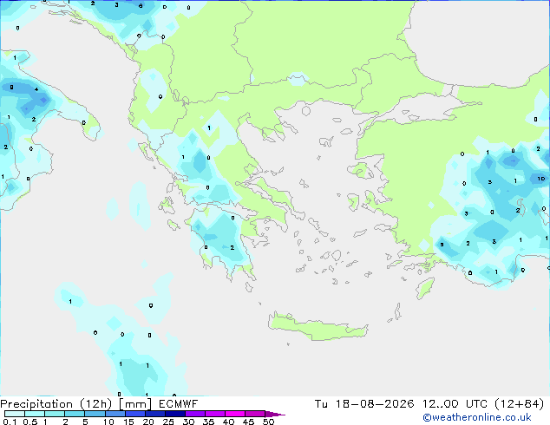The width and height of the screenshot is (550, 425).
Task: Click the legend label '45'
Action: tap(248, 422)
